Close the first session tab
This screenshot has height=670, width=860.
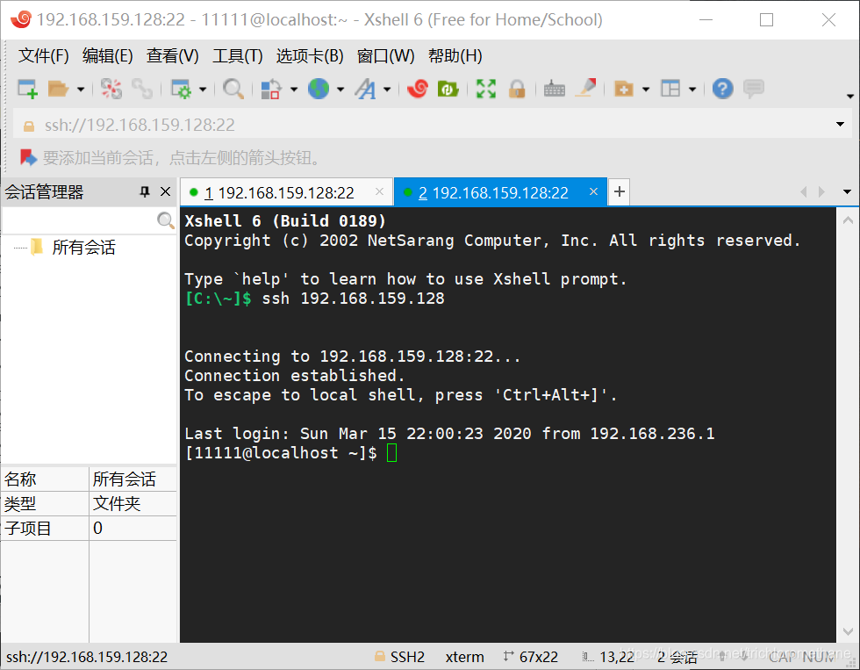click(379, 191)
